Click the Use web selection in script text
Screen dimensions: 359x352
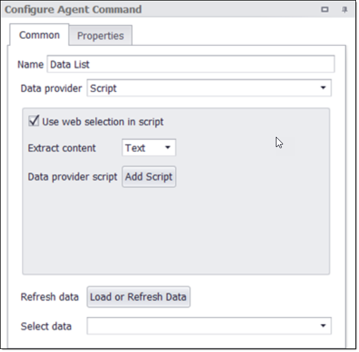(103, 122)
